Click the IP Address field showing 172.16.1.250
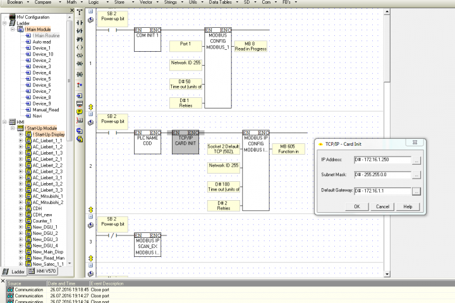The width and height of the screenshot is (455, 303). tap(382, 160)
